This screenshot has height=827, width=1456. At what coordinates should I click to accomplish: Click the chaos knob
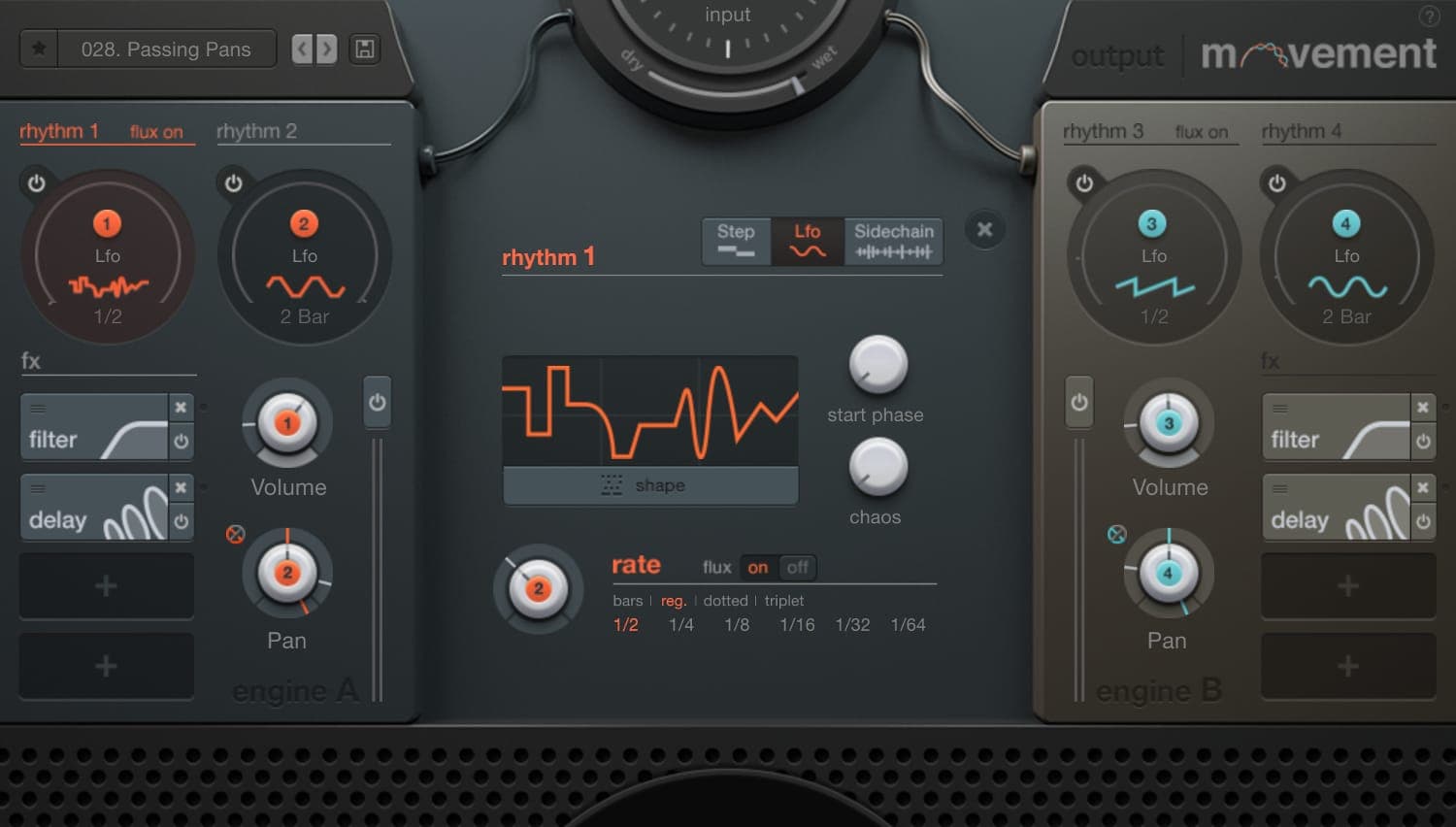point(878,467)
